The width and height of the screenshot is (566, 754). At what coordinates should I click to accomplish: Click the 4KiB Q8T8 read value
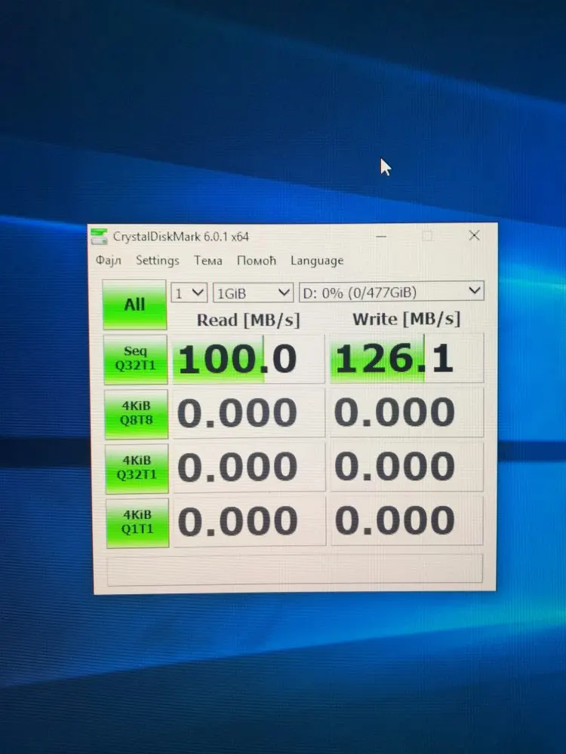pos(249,413)
